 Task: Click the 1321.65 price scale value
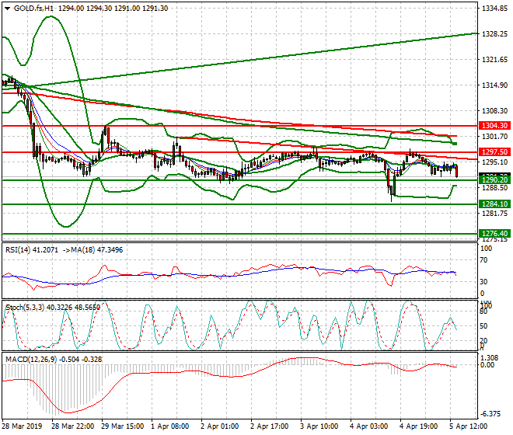click(495, 60)
